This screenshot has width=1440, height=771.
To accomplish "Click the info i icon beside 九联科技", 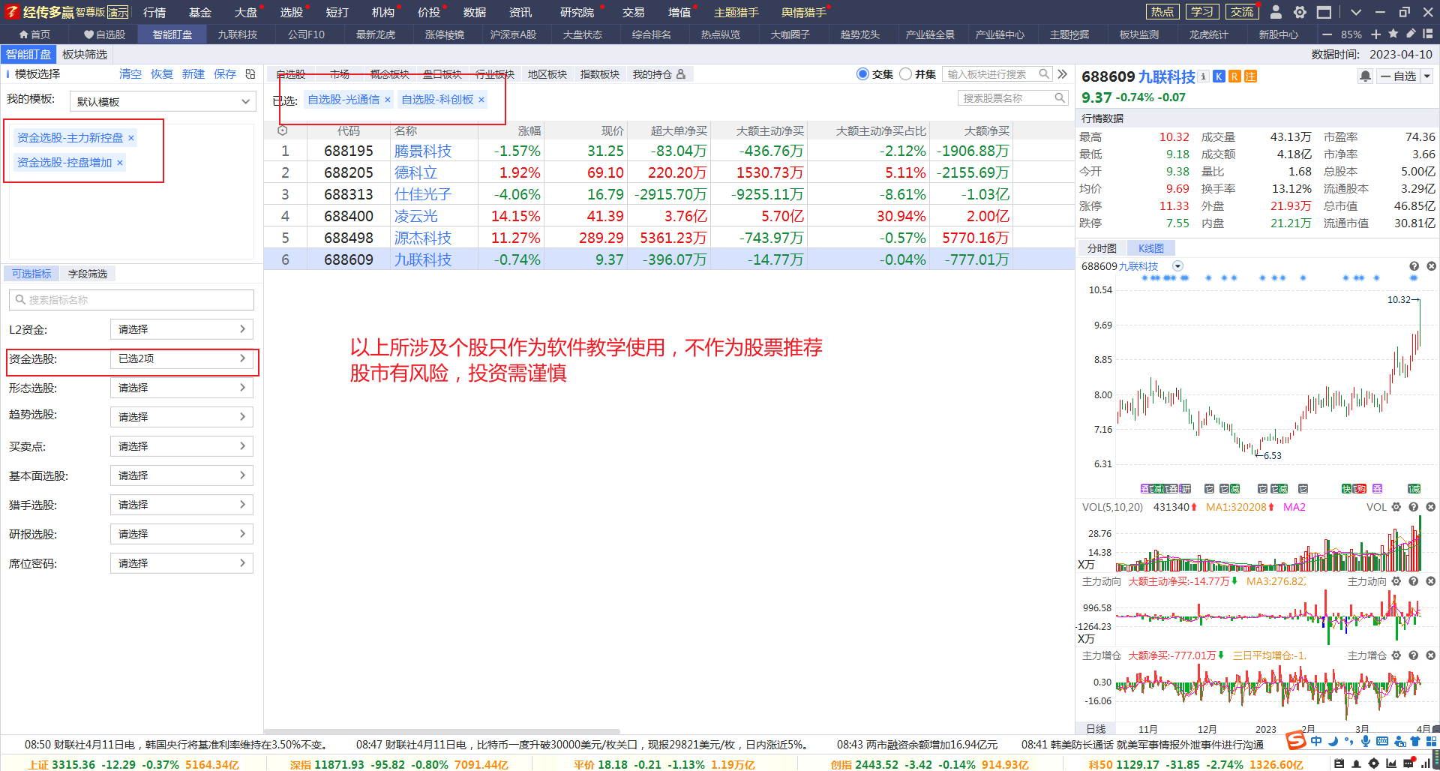I will (x=1203, y=76).
